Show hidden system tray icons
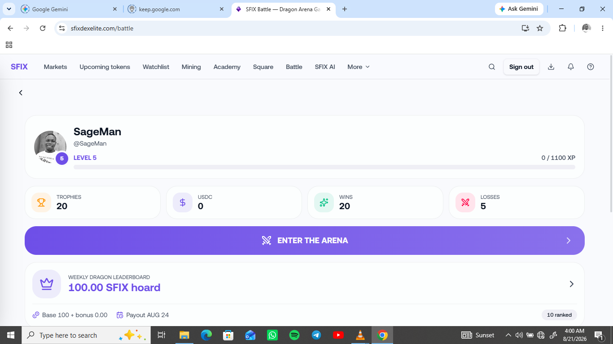 [508, 335]
